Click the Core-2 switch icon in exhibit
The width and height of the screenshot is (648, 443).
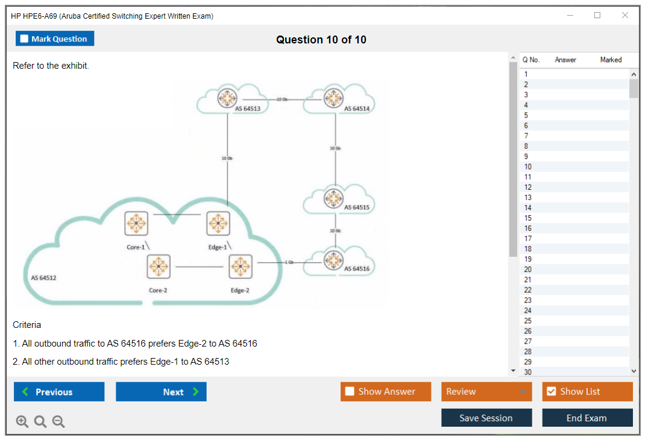159,266
